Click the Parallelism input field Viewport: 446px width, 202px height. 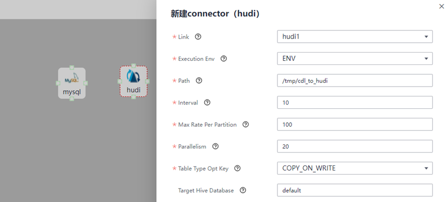(355, 146)
